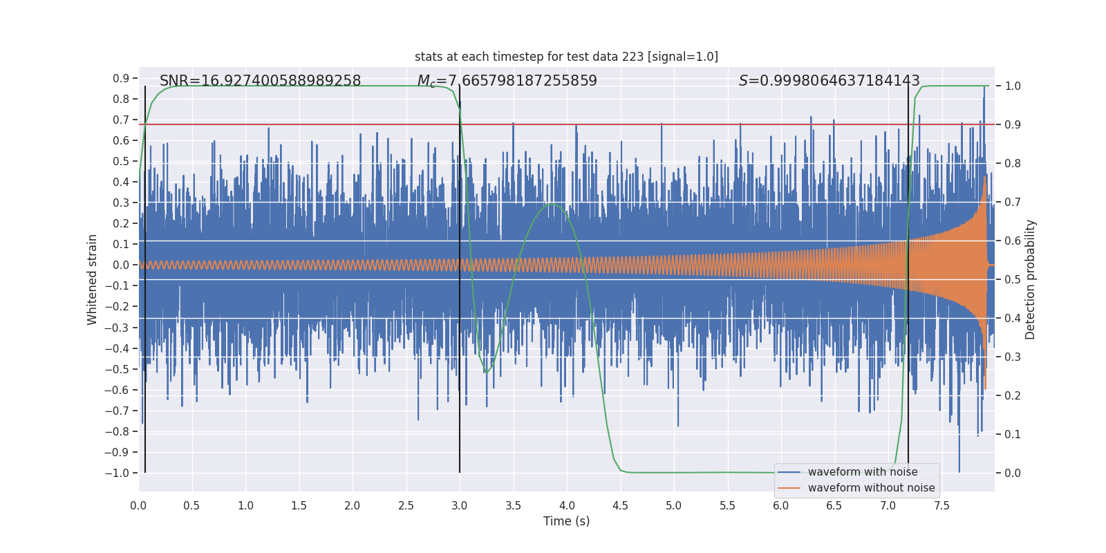Select Whitened strain tick label -0.2
The image size is (1106, 553).
tap(118, 307)
